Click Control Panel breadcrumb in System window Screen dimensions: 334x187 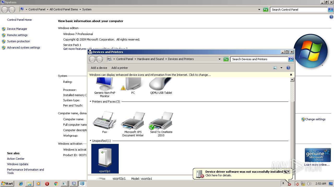tap(37, 9)
